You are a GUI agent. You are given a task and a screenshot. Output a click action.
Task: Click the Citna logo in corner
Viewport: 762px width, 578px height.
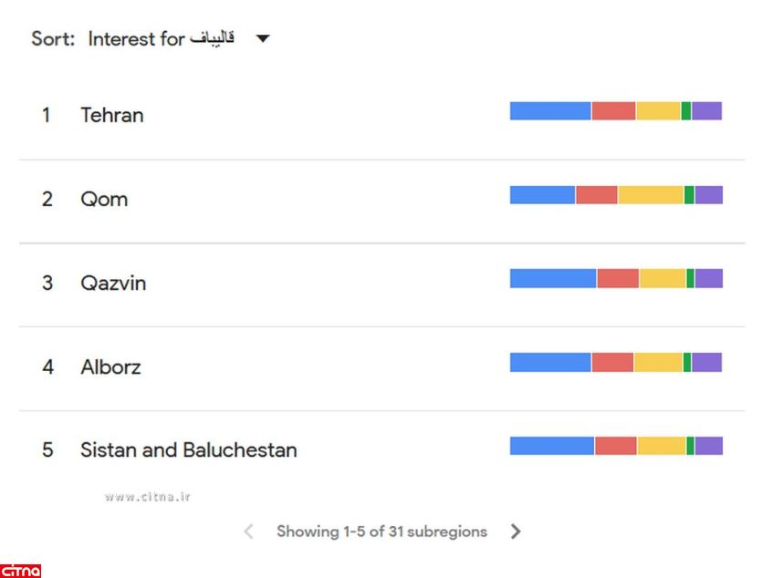tap(20, 571)
